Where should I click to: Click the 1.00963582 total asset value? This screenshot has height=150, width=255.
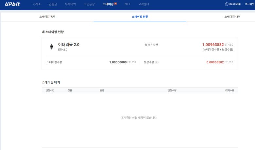point(213,45)
